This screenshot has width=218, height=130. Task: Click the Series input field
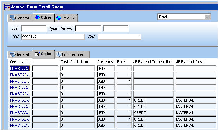(x=116, y=28)
